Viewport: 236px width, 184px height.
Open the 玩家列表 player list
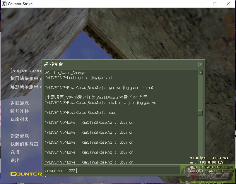click(x=20, y=120)
